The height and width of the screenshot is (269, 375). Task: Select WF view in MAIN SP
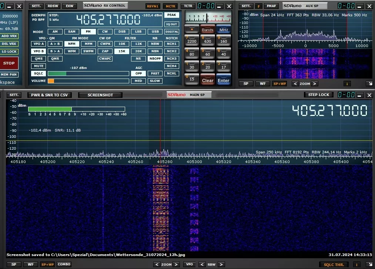pyautogui.click(x=31, y=265)
